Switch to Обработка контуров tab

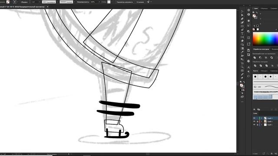coord(261,49)
